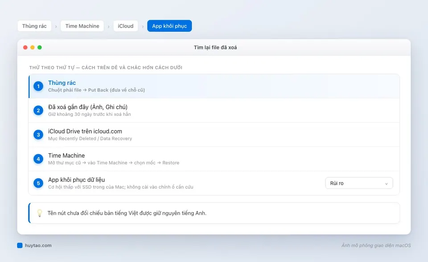Select the App khôi phục tab
428x262 pixels.
[x=169, y=26]
